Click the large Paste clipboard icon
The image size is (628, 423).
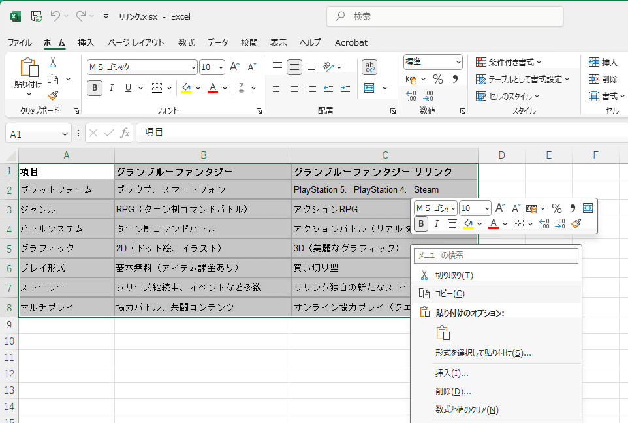[x=29, y=67]
